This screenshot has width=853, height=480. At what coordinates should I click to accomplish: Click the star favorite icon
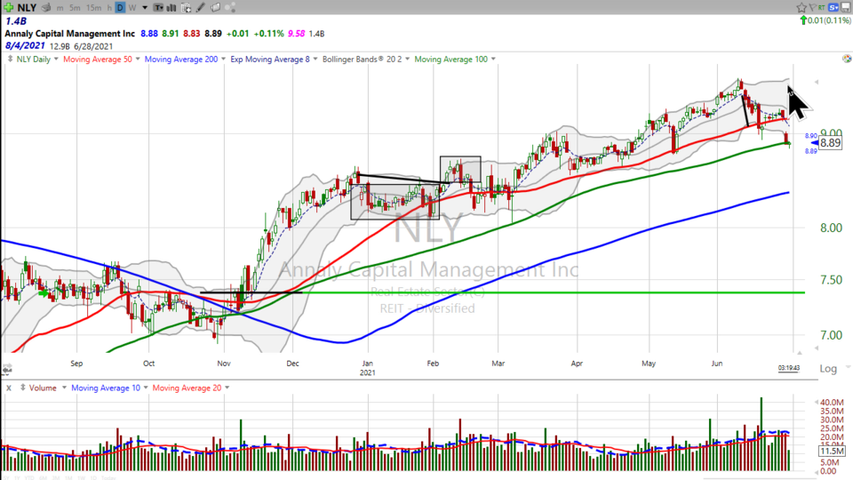(x=801, y=7)
